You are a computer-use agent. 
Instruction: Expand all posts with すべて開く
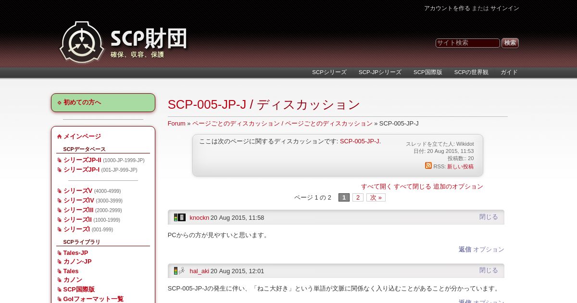pyautogui.click(x=376, y=187)
